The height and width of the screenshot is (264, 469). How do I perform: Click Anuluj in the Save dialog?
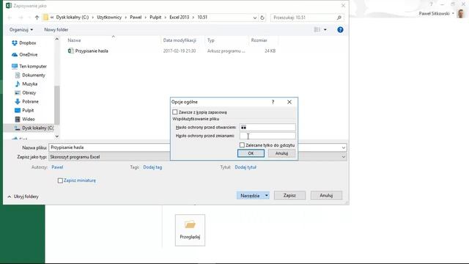(x=326, y=196)
